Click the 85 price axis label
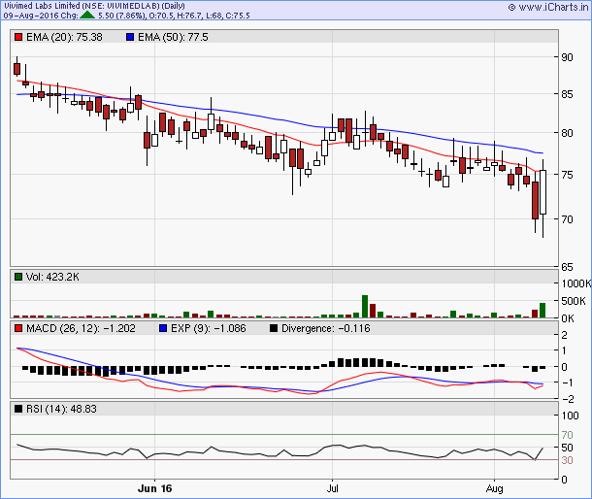The image size is (592, 499). tap(567, 94)
